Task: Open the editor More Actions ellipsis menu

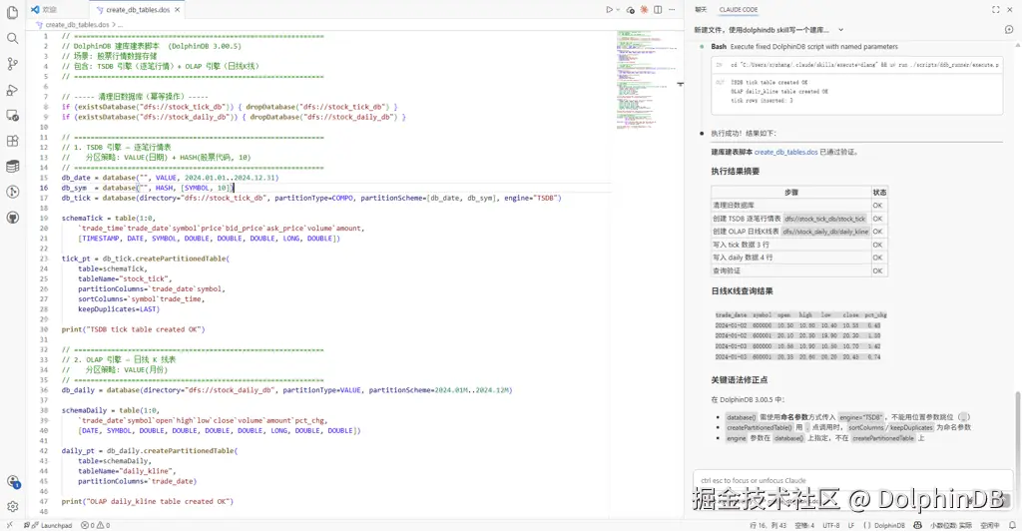Action: tap(672, 10)
